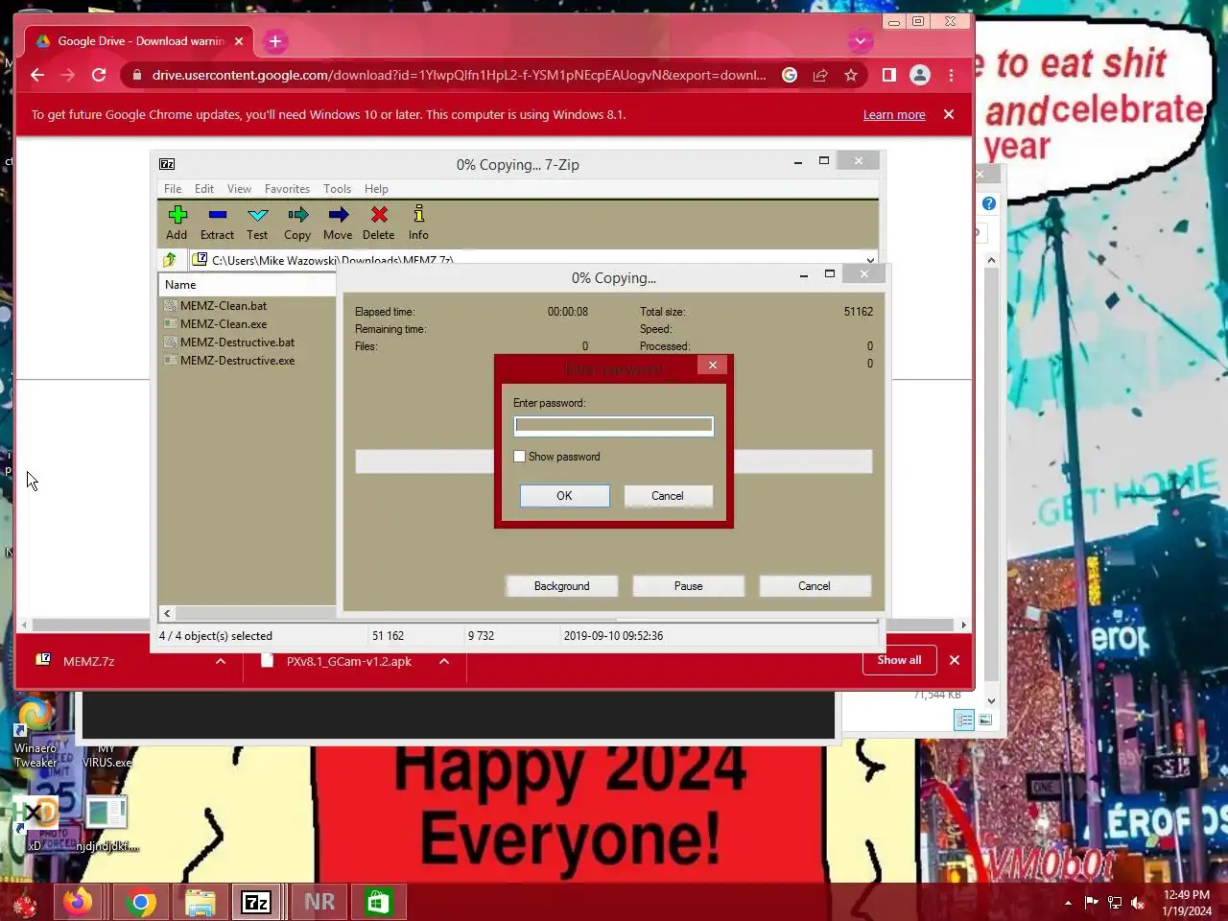Viewport: 1228px width, 921px height.
Task: Enable the Show password checkbox
Action: tap(520, 457)
